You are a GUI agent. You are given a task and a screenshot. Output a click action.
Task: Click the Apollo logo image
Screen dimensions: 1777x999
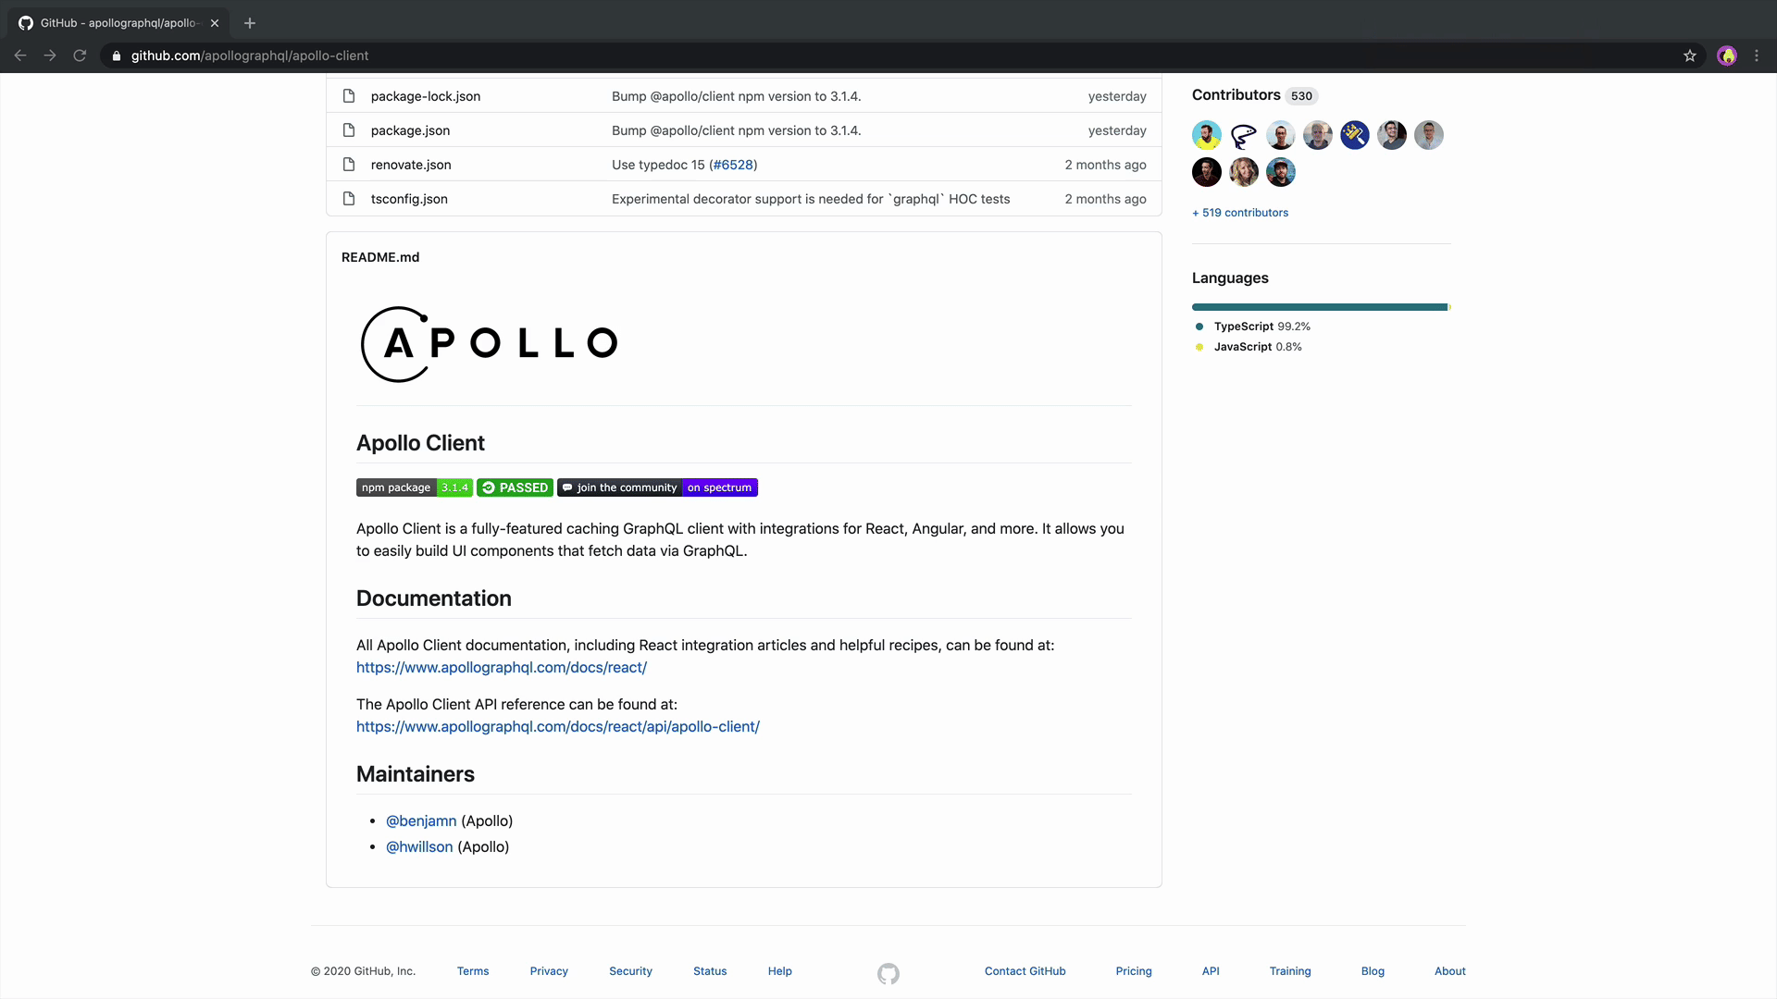pyautogui.click(x=490, y=344)
